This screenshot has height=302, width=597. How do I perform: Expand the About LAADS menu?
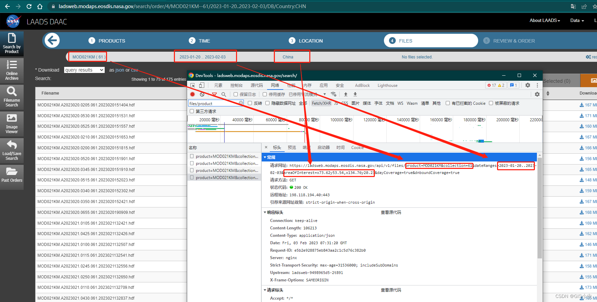[x=545, y=20]
